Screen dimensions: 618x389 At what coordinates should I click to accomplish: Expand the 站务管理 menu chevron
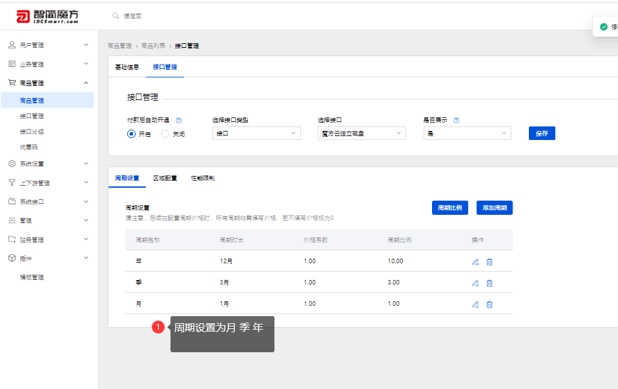click(x=86, y=239)
